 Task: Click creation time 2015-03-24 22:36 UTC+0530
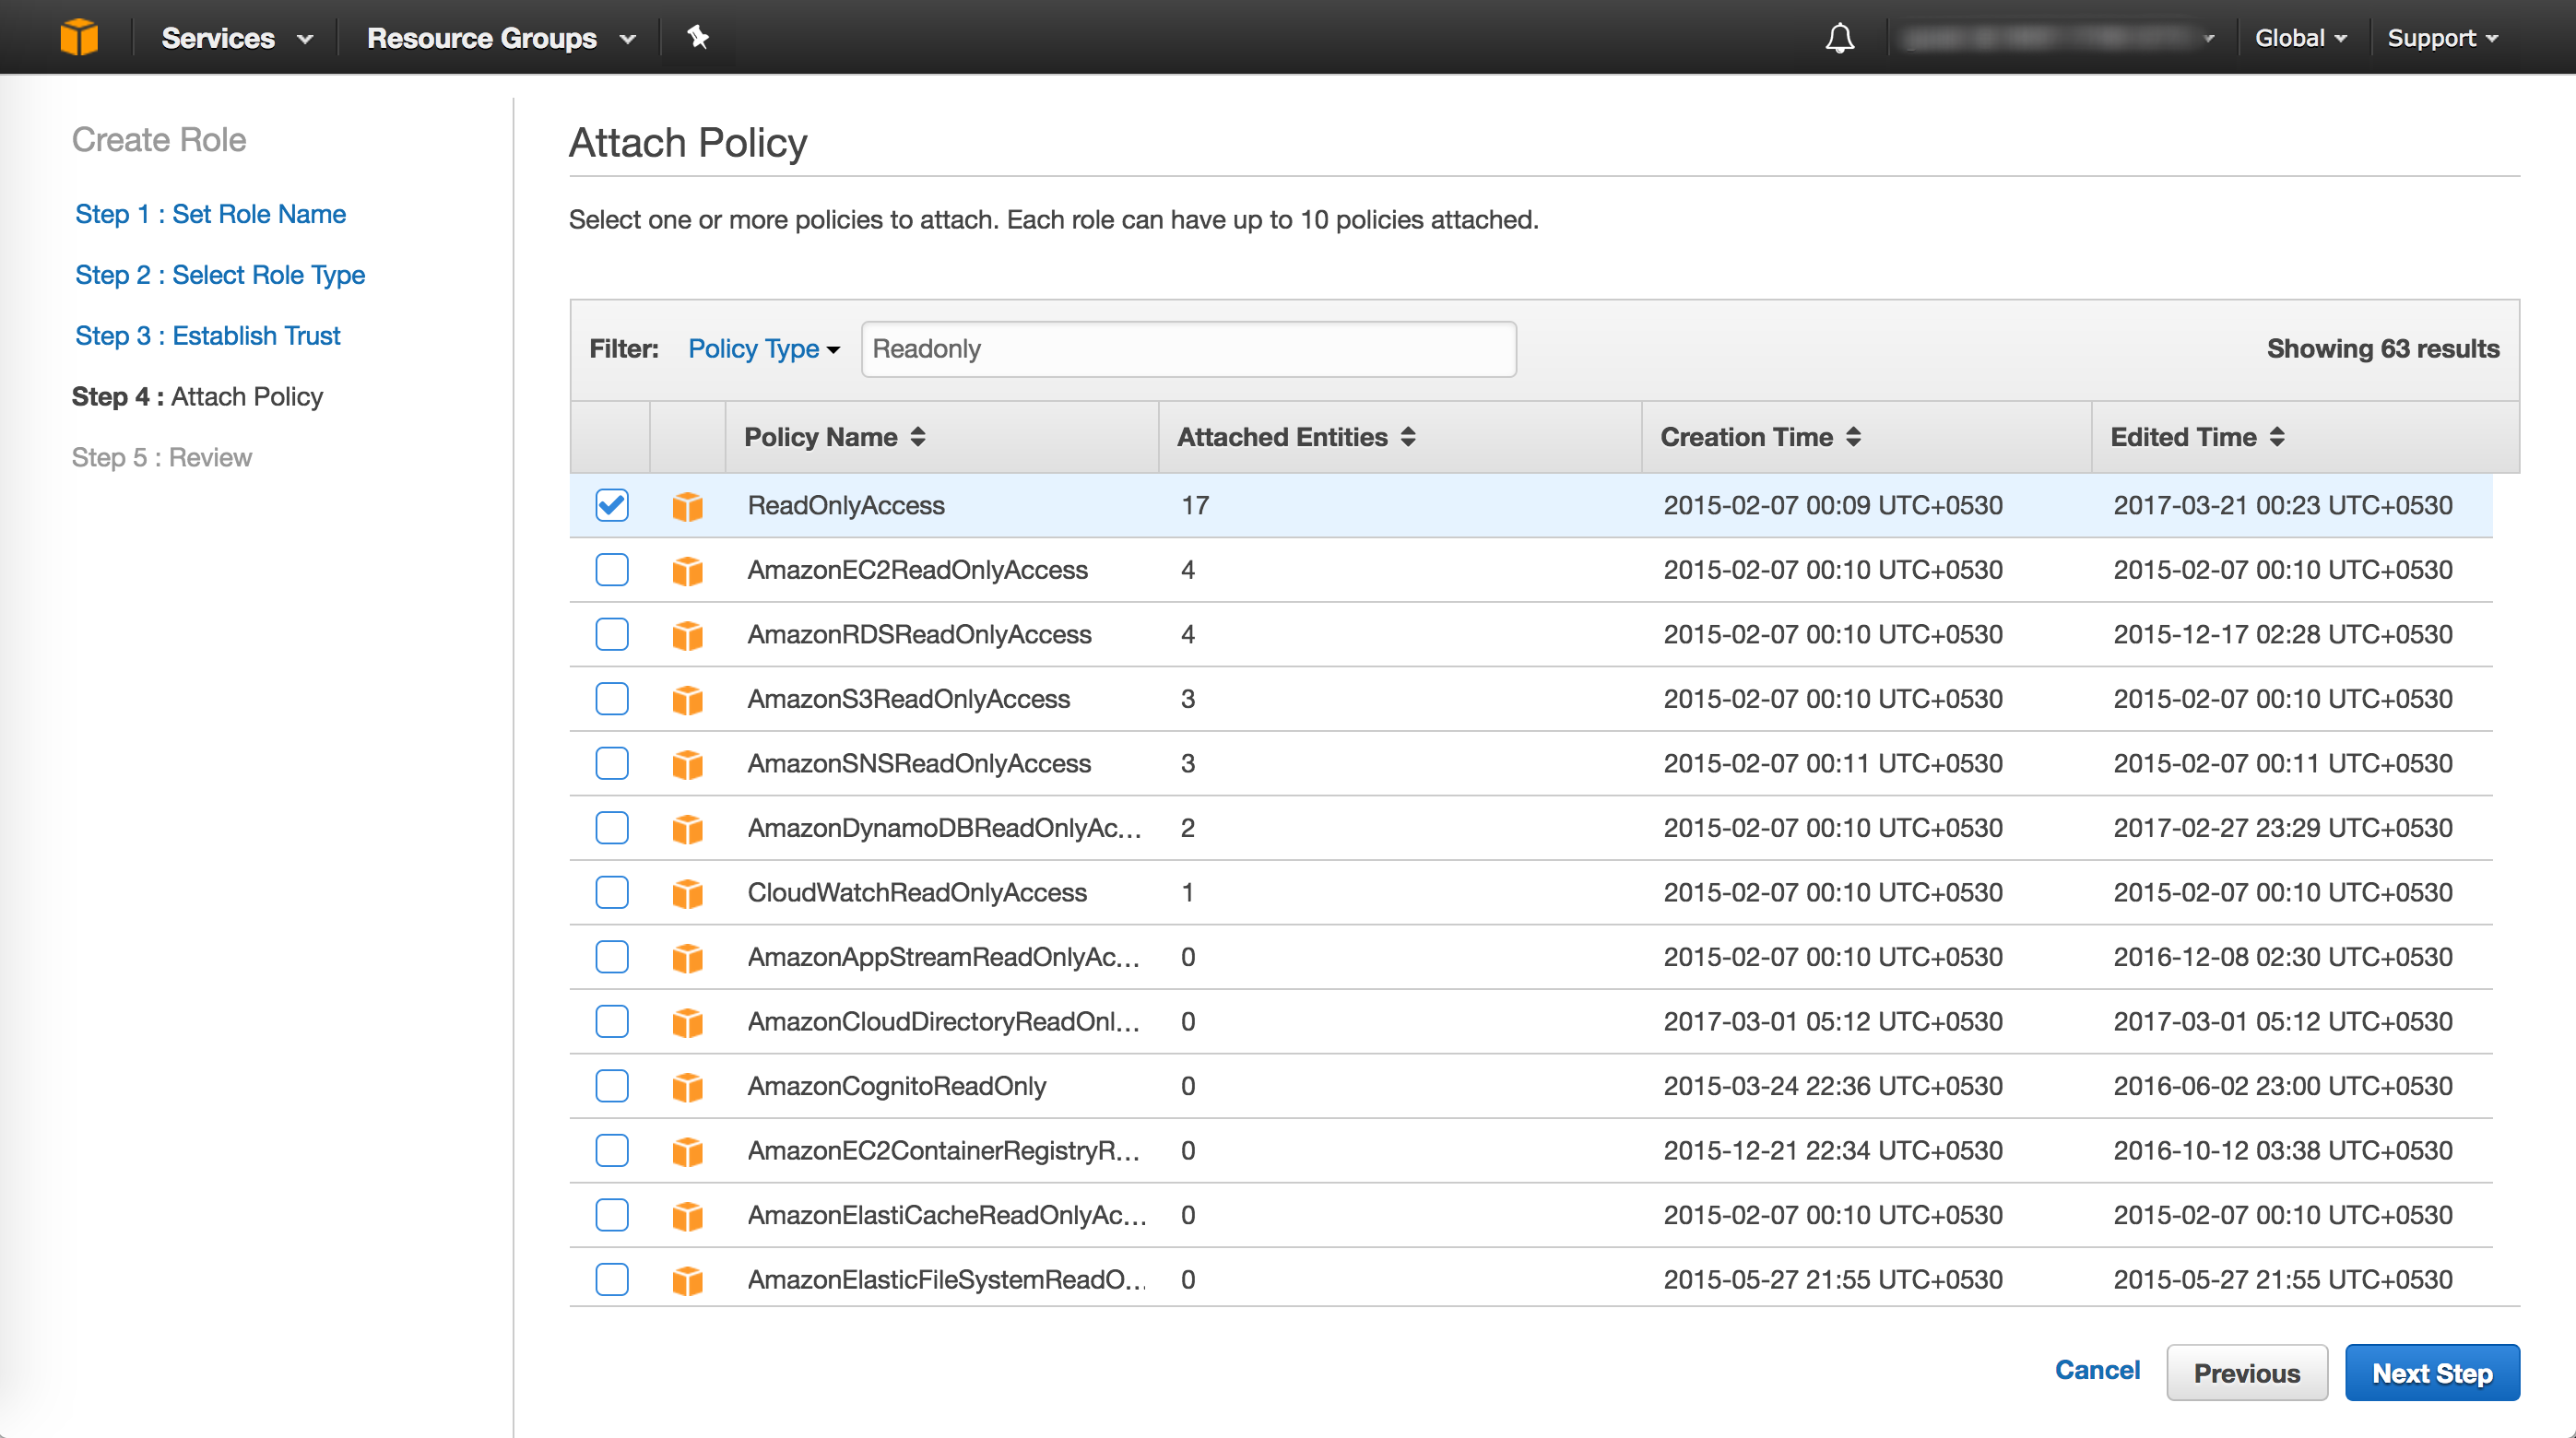pyautogui.click(x=1833, y=1086)
